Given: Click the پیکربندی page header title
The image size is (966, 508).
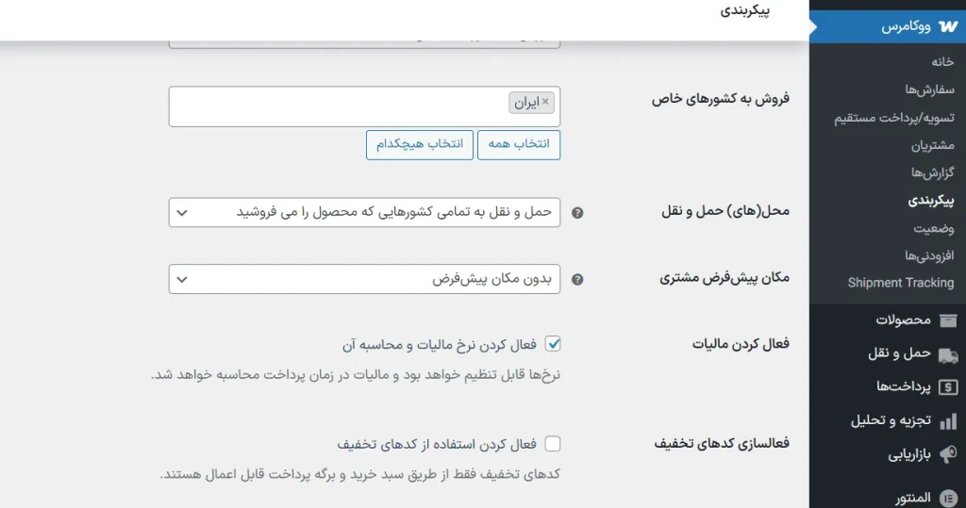Looking at the screenshot, I should tap(745, 11).
